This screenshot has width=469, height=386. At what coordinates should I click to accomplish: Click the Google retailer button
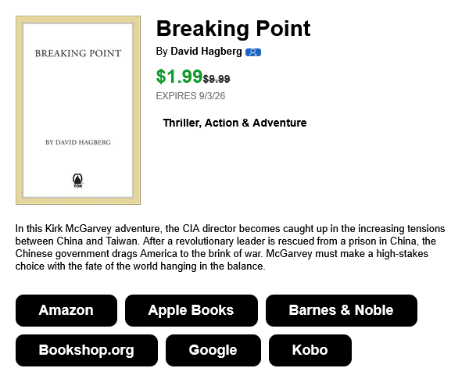pos(213,350)
